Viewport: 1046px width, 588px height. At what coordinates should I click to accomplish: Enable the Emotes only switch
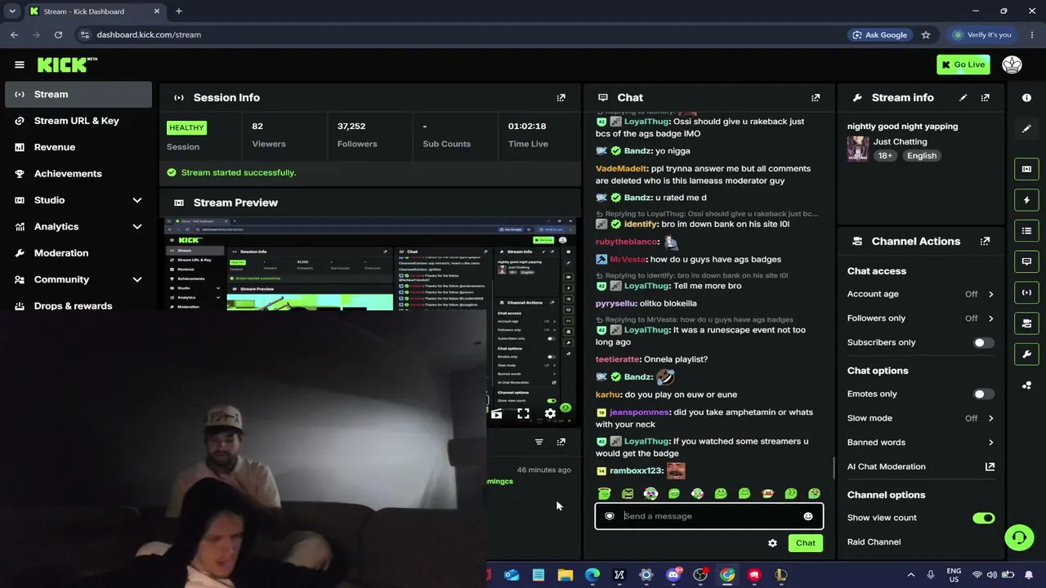coord(983,394)
